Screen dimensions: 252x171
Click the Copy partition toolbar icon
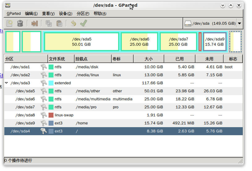[49, 23]
